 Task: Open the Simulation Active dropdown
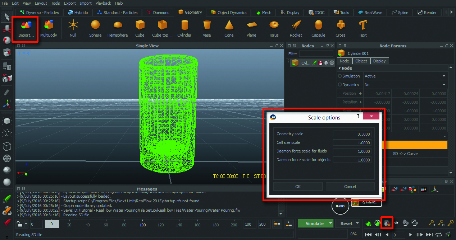(405, 76)
